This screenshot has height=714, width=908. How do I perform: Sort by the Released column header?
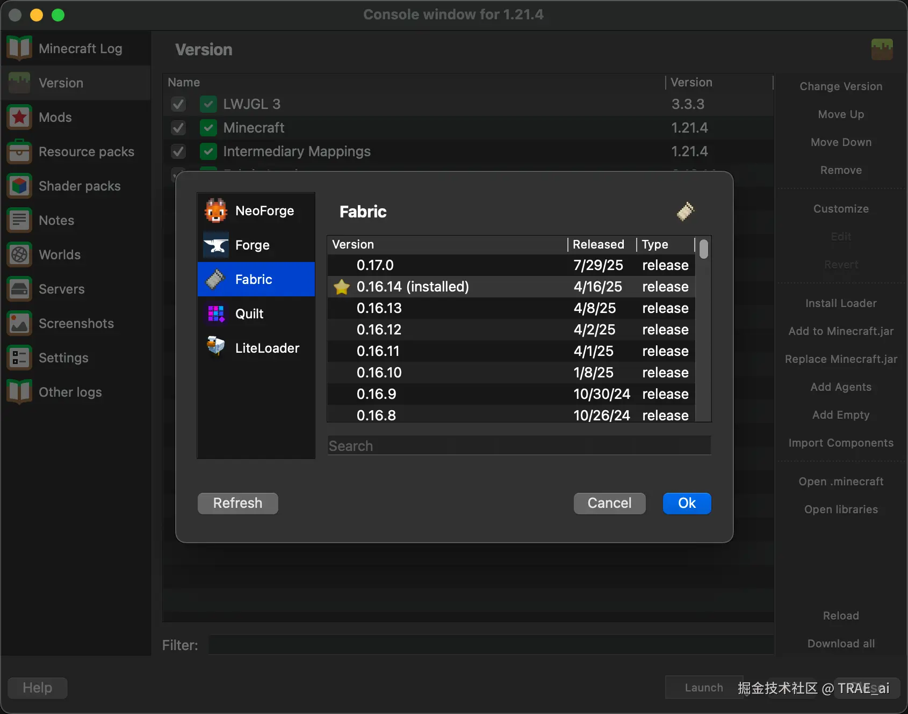click(x=602, y=245)
